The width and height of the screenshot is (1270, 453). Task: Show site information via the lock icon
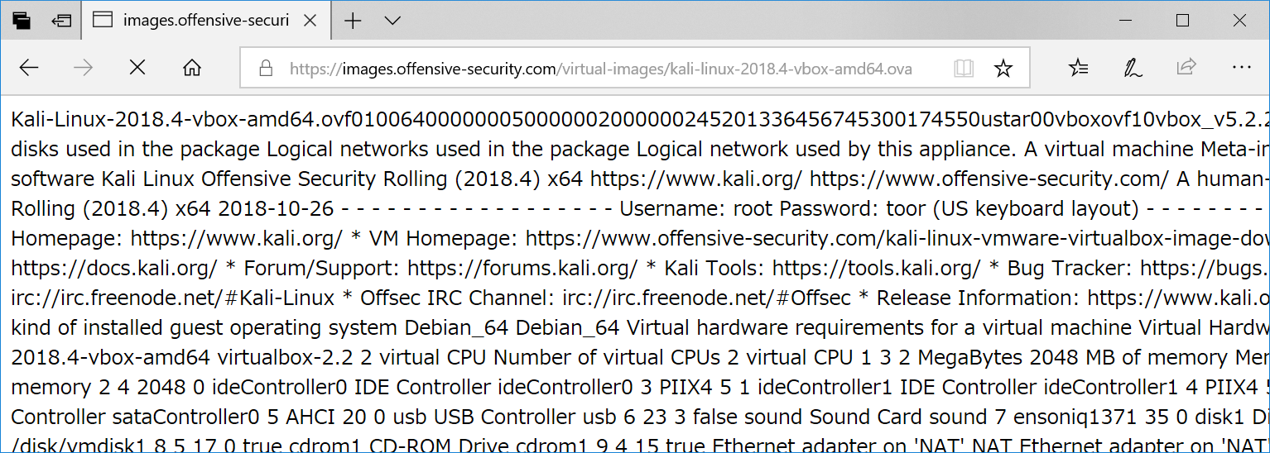266,68
